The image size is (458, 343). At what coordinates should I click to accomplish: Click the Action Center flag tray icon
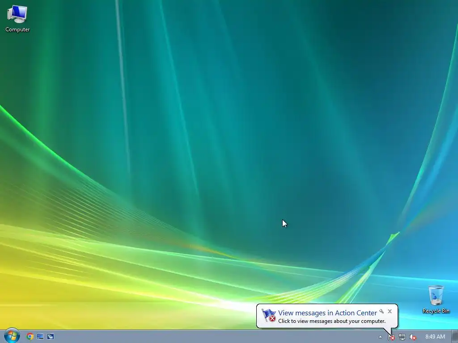(x=391, y=337)
